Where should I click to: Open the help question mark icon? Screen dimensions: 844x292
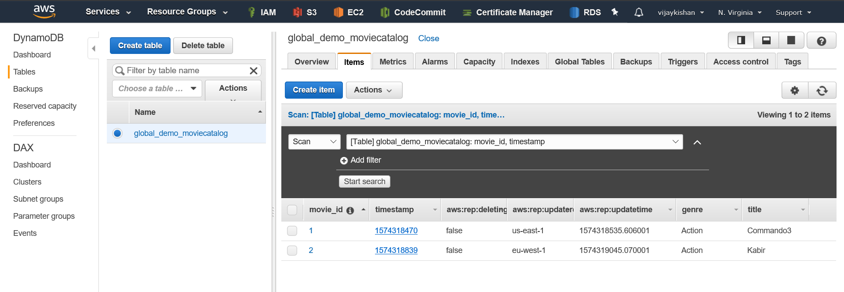coord(821,41)
